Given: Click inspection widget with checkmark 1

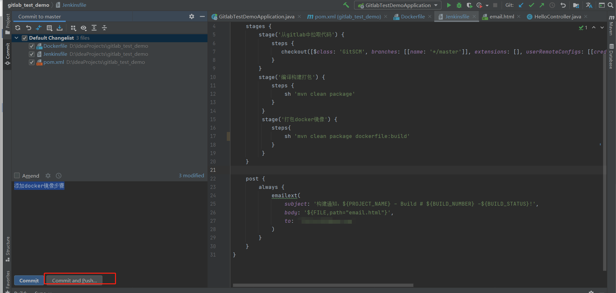Looking at the screenshot, I should (x=583, y=28).
